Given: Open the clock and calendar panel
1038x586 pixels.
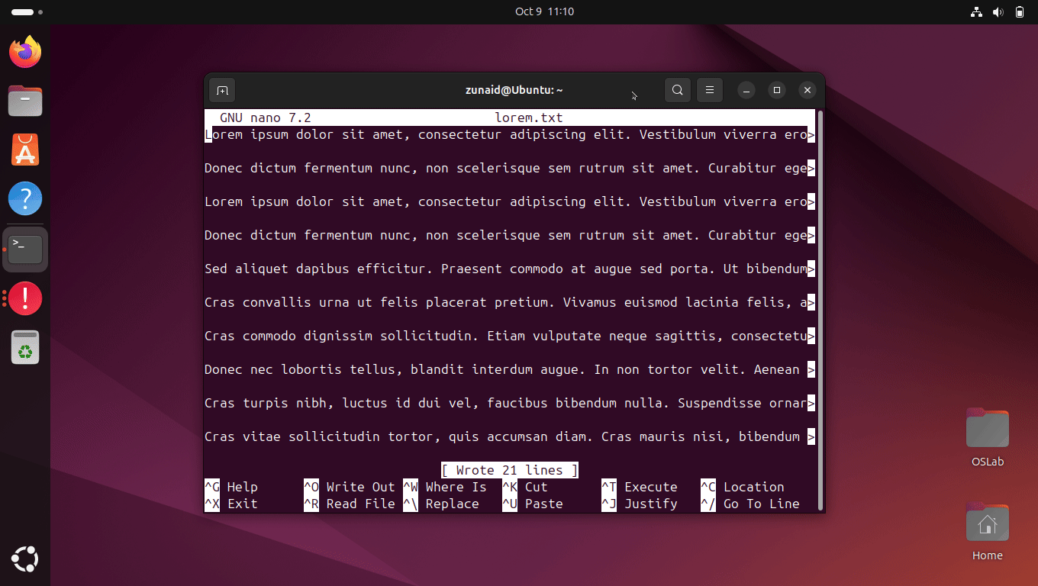Looking at the screenshot, I should pos(544,11).
